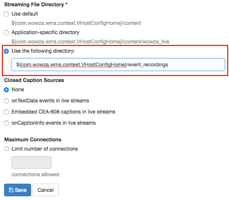Set Closed Caption Sources to None
This screenshot has width=229, height=200.
coord(6,90)
